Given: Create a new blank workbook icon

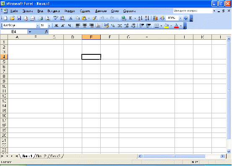Looking at the screenshot, I should point(5,18).
